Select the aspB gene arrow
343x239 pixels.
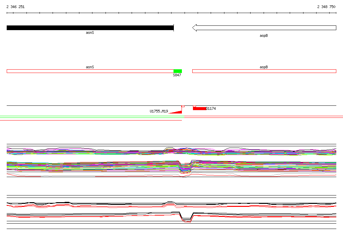click(264, 28)
